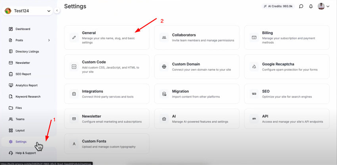Select Teams in the sidebar
337x165 pixels.
point(20,119)
